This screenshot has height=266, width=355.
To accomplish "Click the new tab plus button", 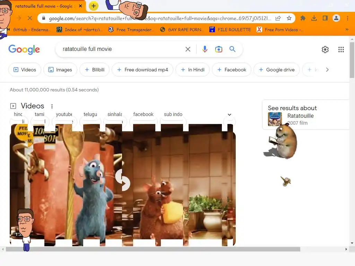I will pos(94,6).
